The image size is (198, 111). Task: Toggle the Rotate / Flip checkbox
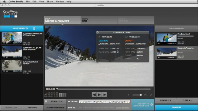(46, 101)
